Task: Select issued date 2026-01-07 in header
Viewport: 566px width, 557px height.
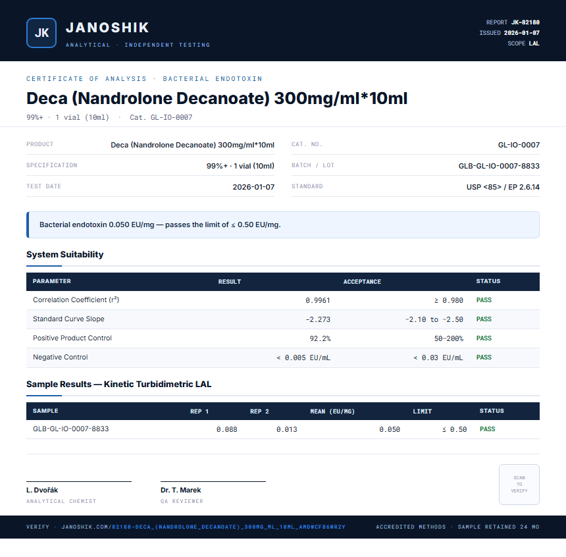Action: [522, 33]
